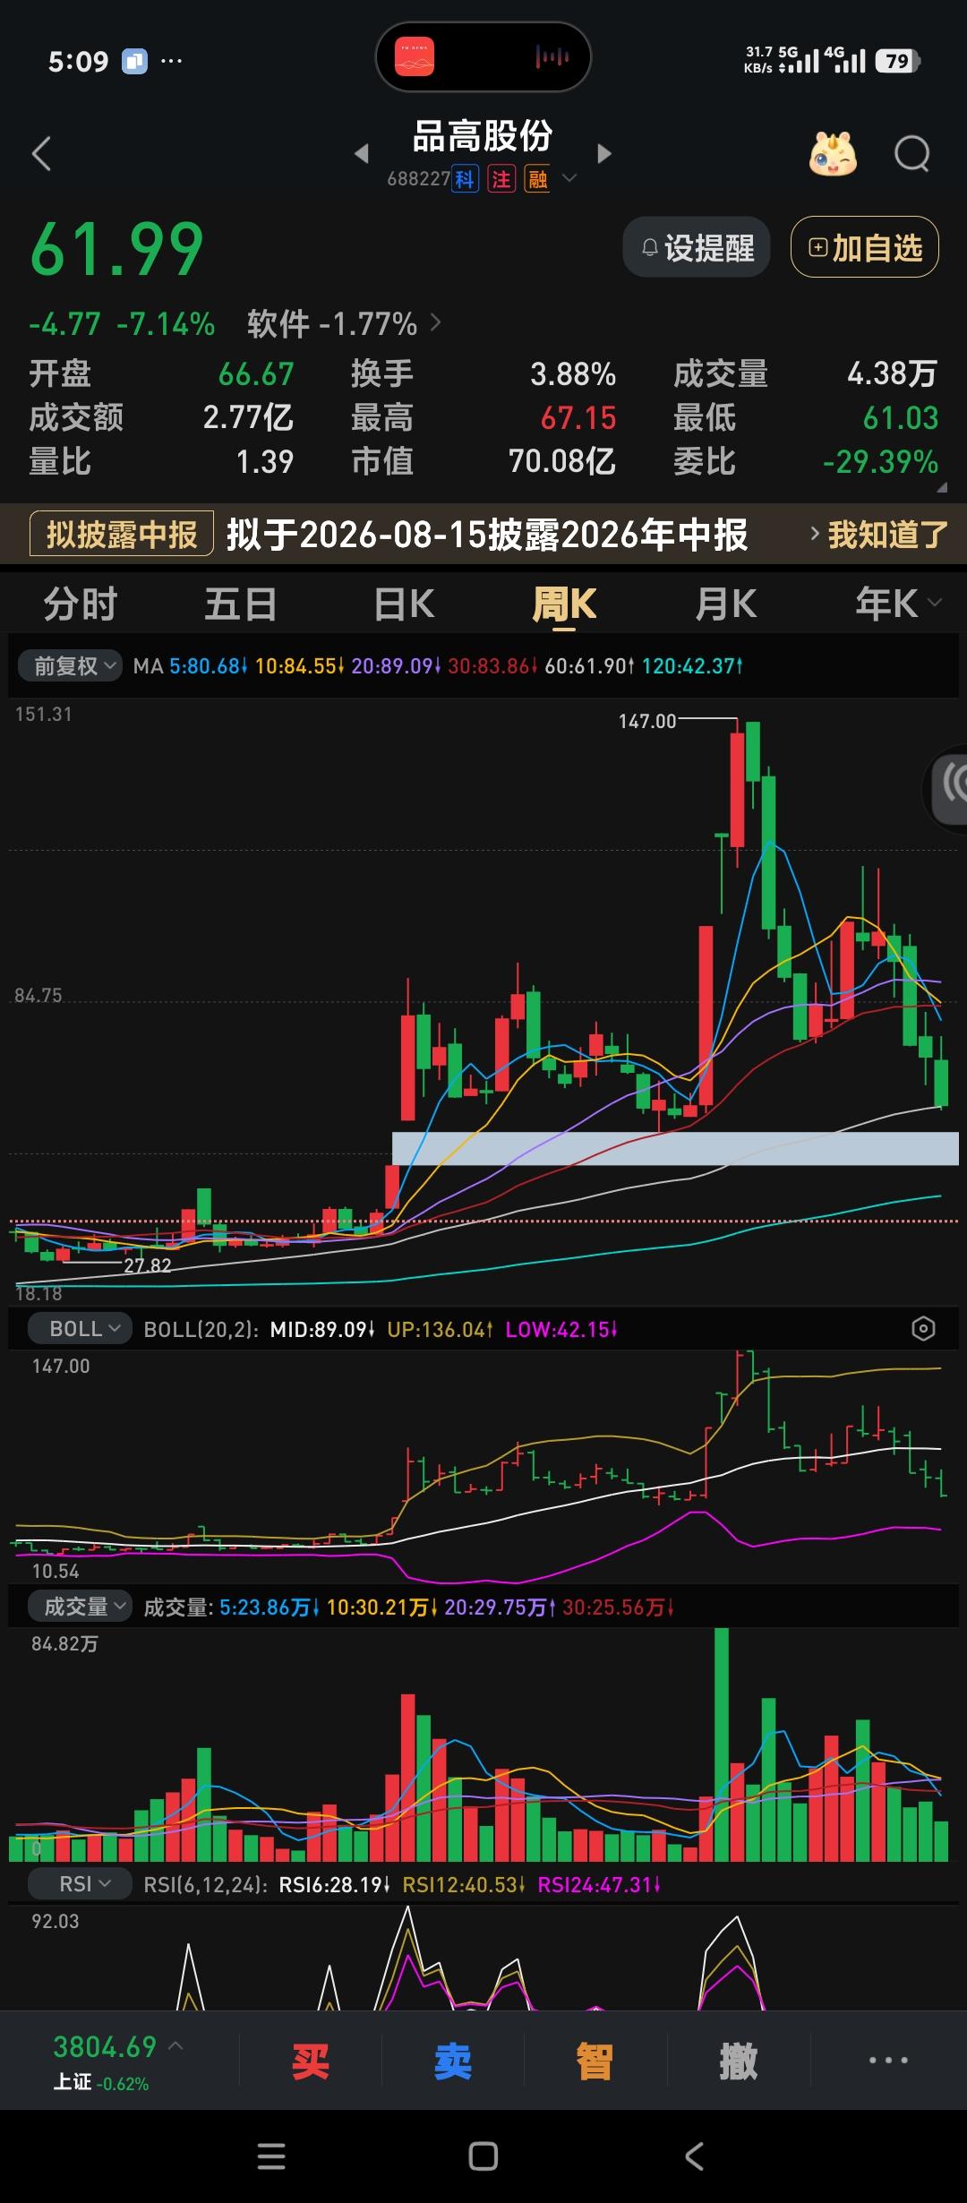This screenshot has height=2203, width=967.
Task: Open 成交量 indicator dropdown
Action: tap(79, 1607)
